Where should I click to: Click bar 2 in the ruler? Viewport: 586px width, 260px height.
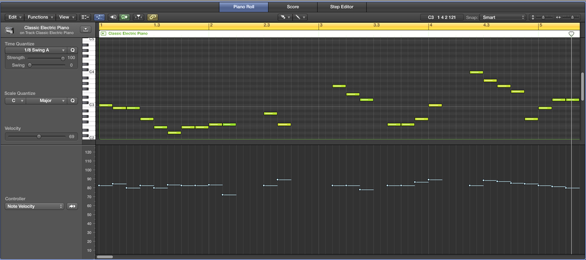[x=211, y=25]
